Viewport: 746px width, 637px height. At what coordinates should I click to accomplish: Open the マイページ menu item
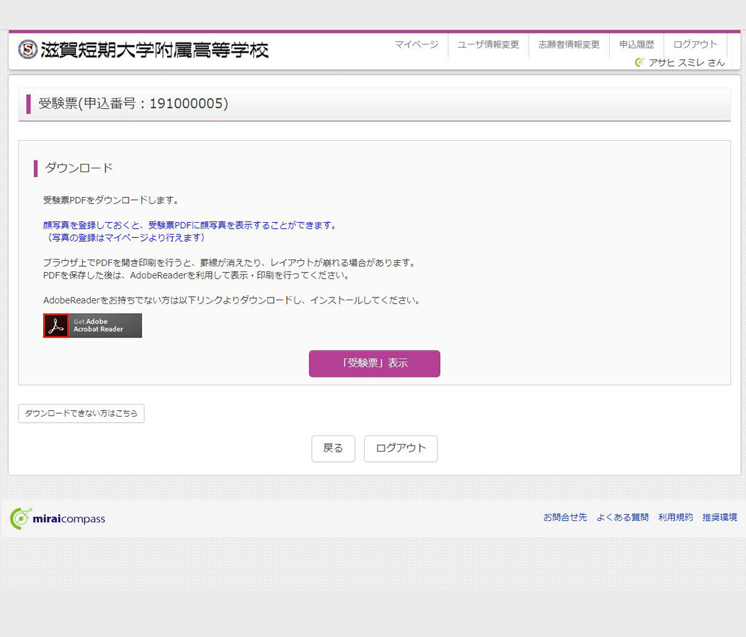pyautogui.click(x=417, y=45)
